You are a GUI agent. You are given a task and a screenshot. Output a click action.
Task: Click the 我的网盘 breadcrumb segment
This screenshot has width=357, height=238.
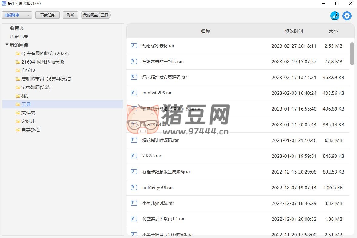(x=90, y=15)
